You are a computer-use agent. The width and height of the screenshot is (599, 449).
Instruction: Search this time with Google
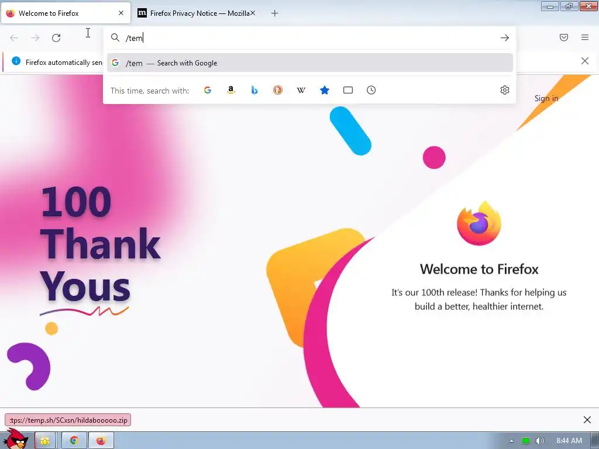pos(208,90)
